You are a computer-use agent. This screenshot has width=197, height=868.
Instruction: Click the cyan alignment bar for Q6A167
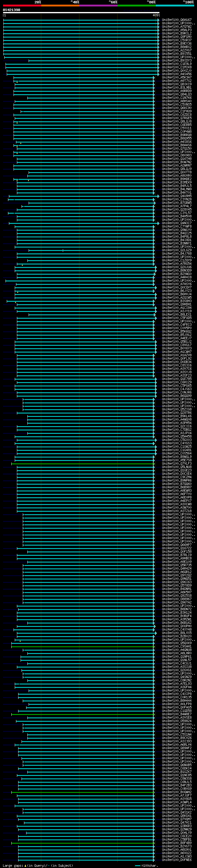(81, 20)
